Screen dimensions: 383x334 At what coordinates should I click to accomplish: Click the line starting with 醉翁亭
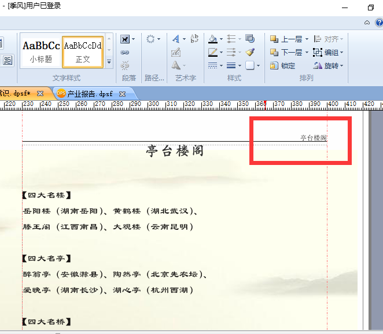[115, 274]
